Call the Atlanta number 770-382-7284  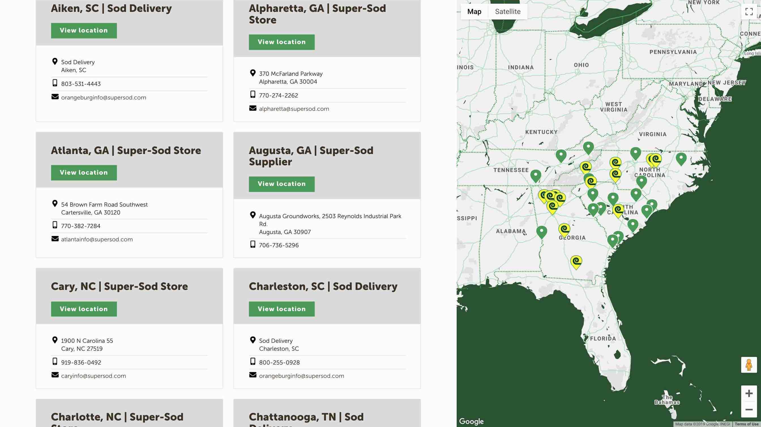tap(81, 226)
